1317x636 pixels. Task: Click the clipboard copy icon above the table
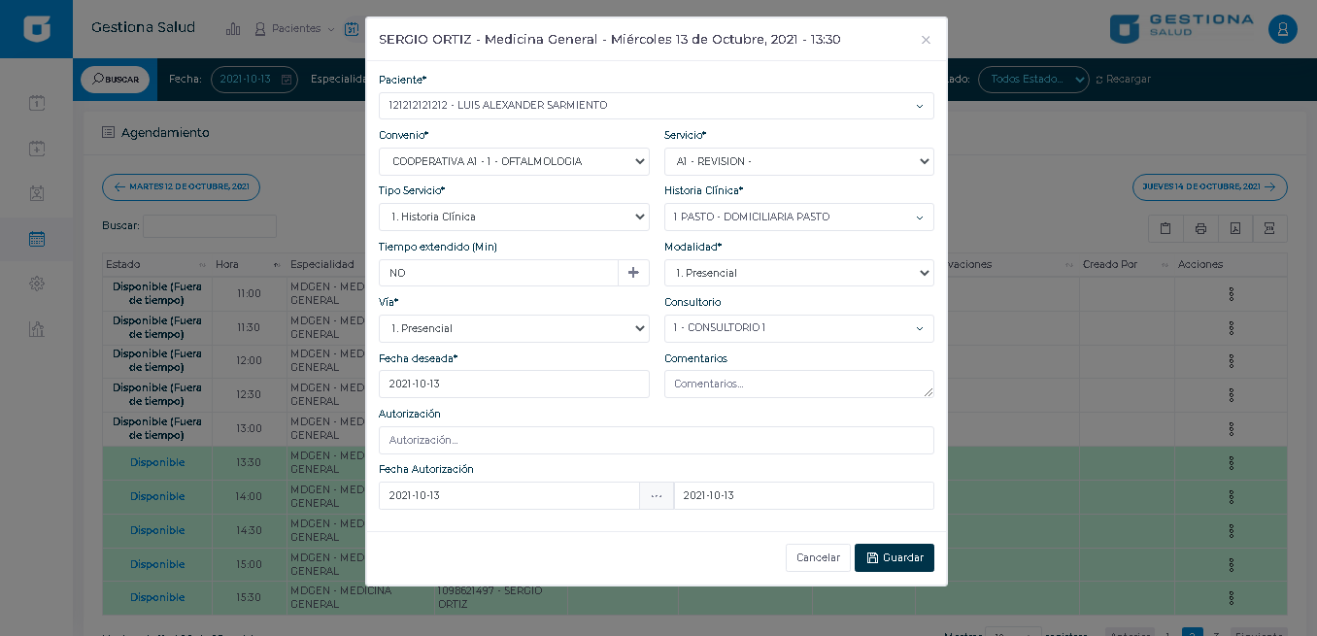tap(1165, 229)
